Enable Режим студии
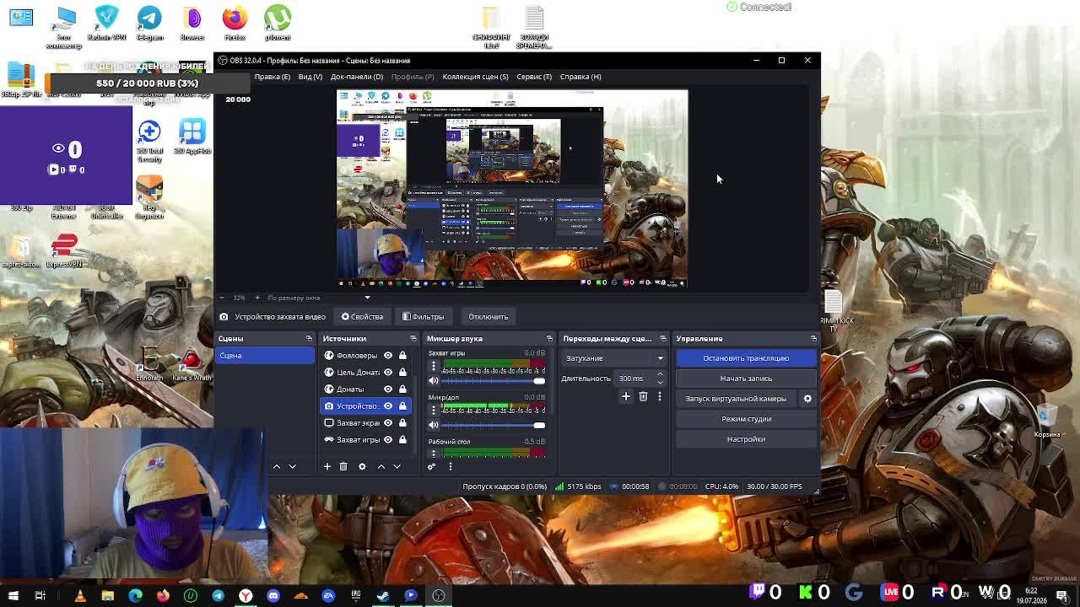Viewport: 1080px width, 607px height. pos(746,419)
